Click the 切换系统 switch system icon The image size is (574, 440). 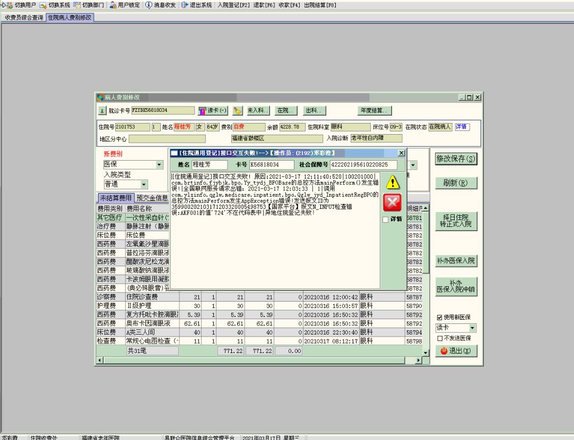coord(43,5)
